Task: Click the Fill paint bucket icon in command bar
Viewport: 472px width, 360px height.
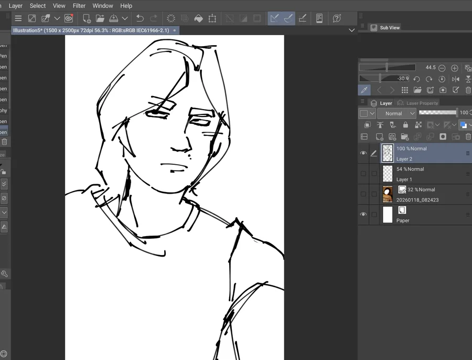Action: coord(198,18)
